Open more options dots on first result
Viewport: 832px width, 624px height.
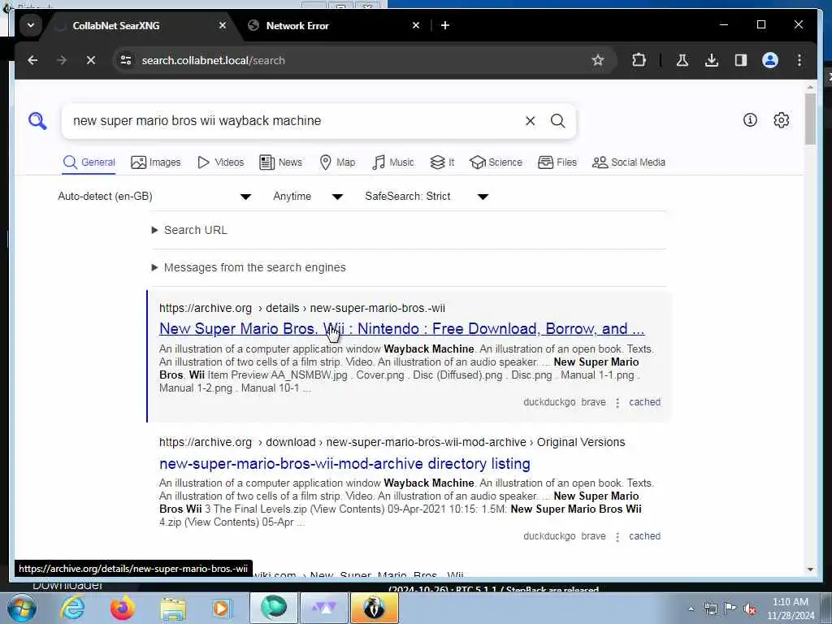point(617,403)
